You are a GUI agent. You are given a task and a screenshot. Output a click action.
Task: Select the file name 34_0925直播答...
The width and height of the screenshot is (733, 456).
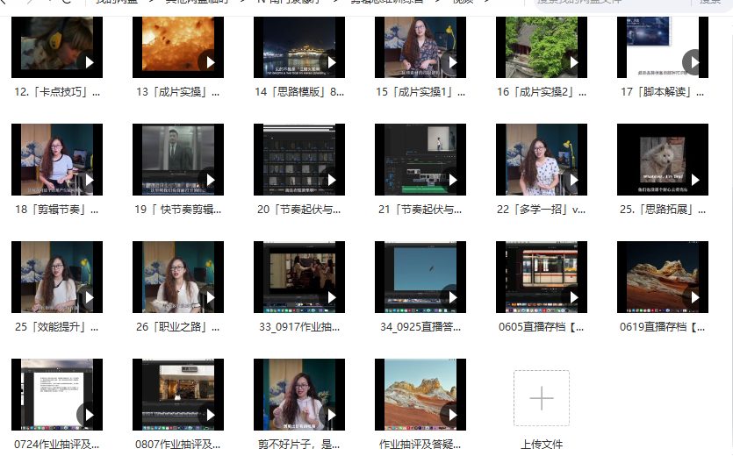pos(420,327)
